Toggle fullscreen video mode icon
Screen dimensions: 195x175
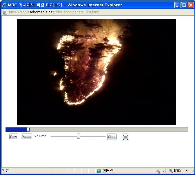pos(126,137)
